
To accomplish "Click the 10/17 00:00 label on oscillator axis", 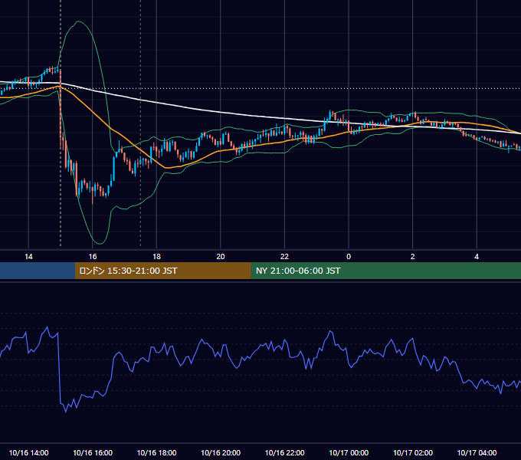I will (x=349, y=452).
